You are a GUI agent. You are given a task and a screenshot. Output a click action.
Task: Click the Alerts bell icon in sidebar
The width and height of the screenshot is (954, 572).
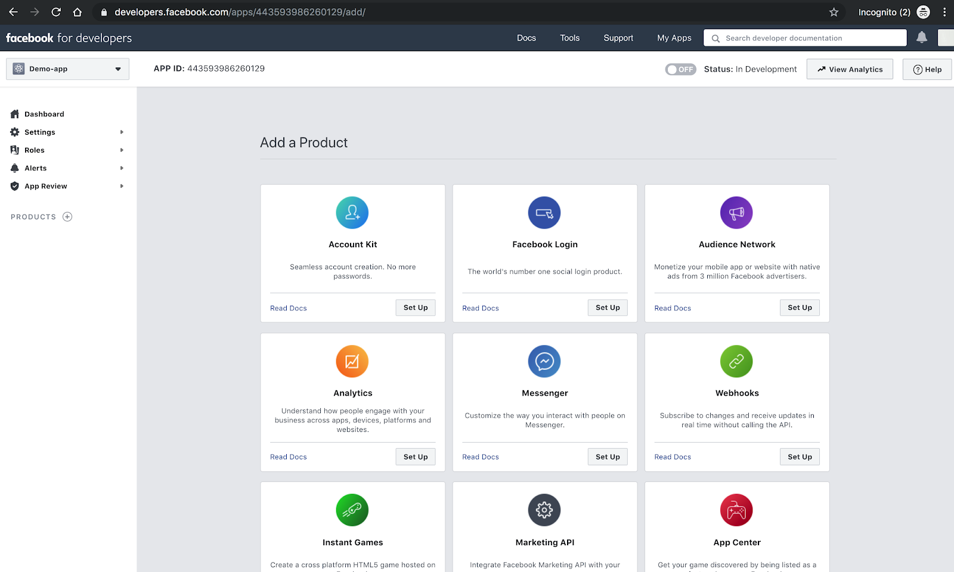15,168
